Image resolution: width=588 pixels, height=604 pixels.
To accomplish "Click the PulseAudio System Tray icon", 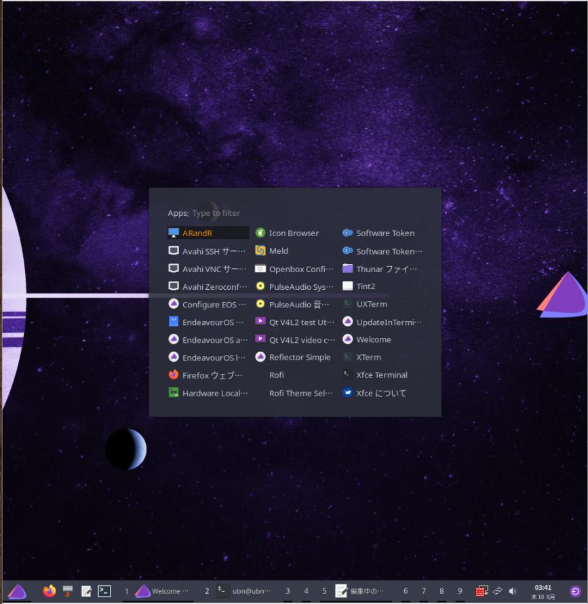I will pos(260,286).
